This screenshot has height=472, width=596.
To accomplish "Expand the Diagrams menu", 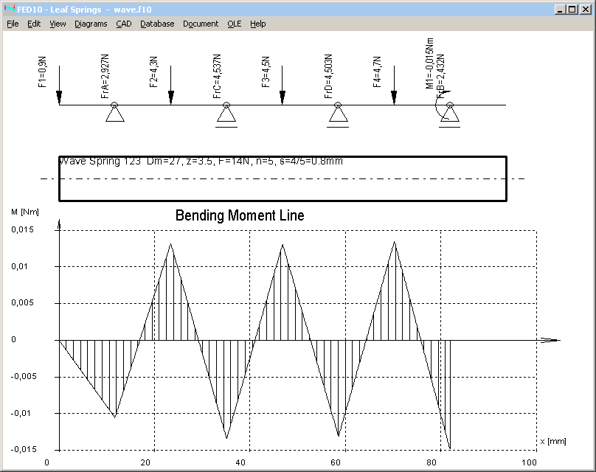I will (x=91, y=24).
